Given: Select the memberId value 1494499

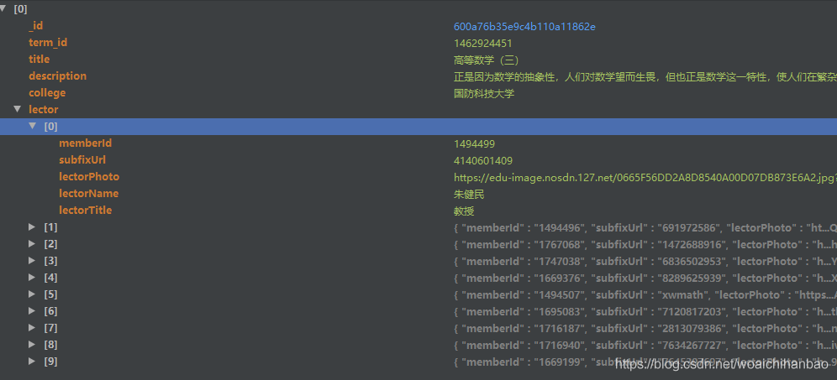Looking at the screenshot, I should [x=475, y=144].
